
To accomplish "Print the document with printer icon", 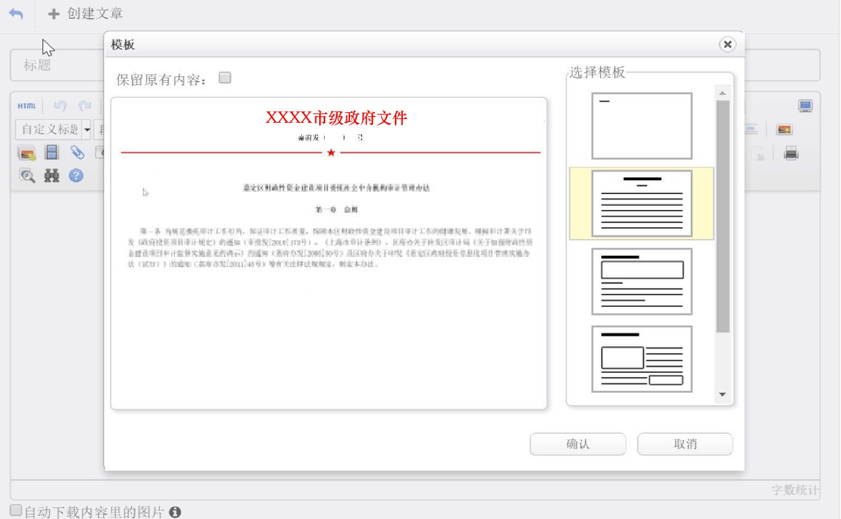I will [x=791, y=153].
